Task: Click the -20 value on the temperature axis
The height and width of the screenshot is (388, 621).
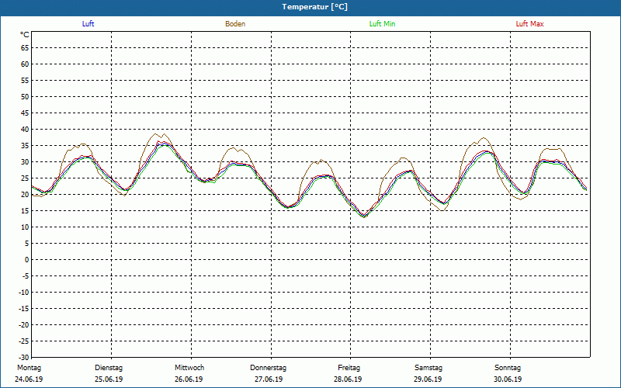Action: 24,324
